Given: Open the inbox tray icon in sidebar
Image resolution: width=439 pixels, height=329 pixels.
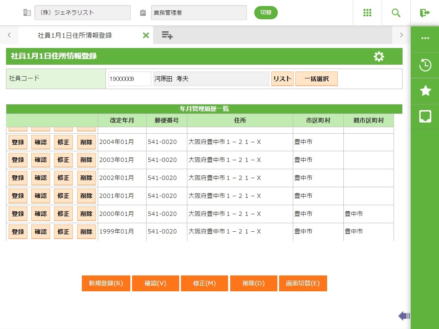Looking at the screenshot, I should coord(425,116).
